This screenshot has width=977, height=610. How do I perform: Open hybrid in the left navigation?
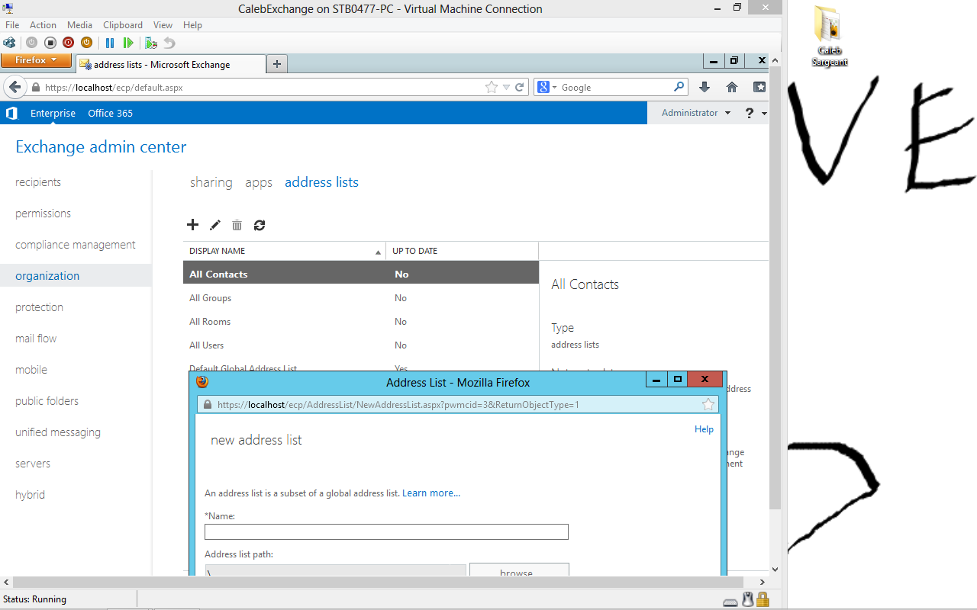30,495
